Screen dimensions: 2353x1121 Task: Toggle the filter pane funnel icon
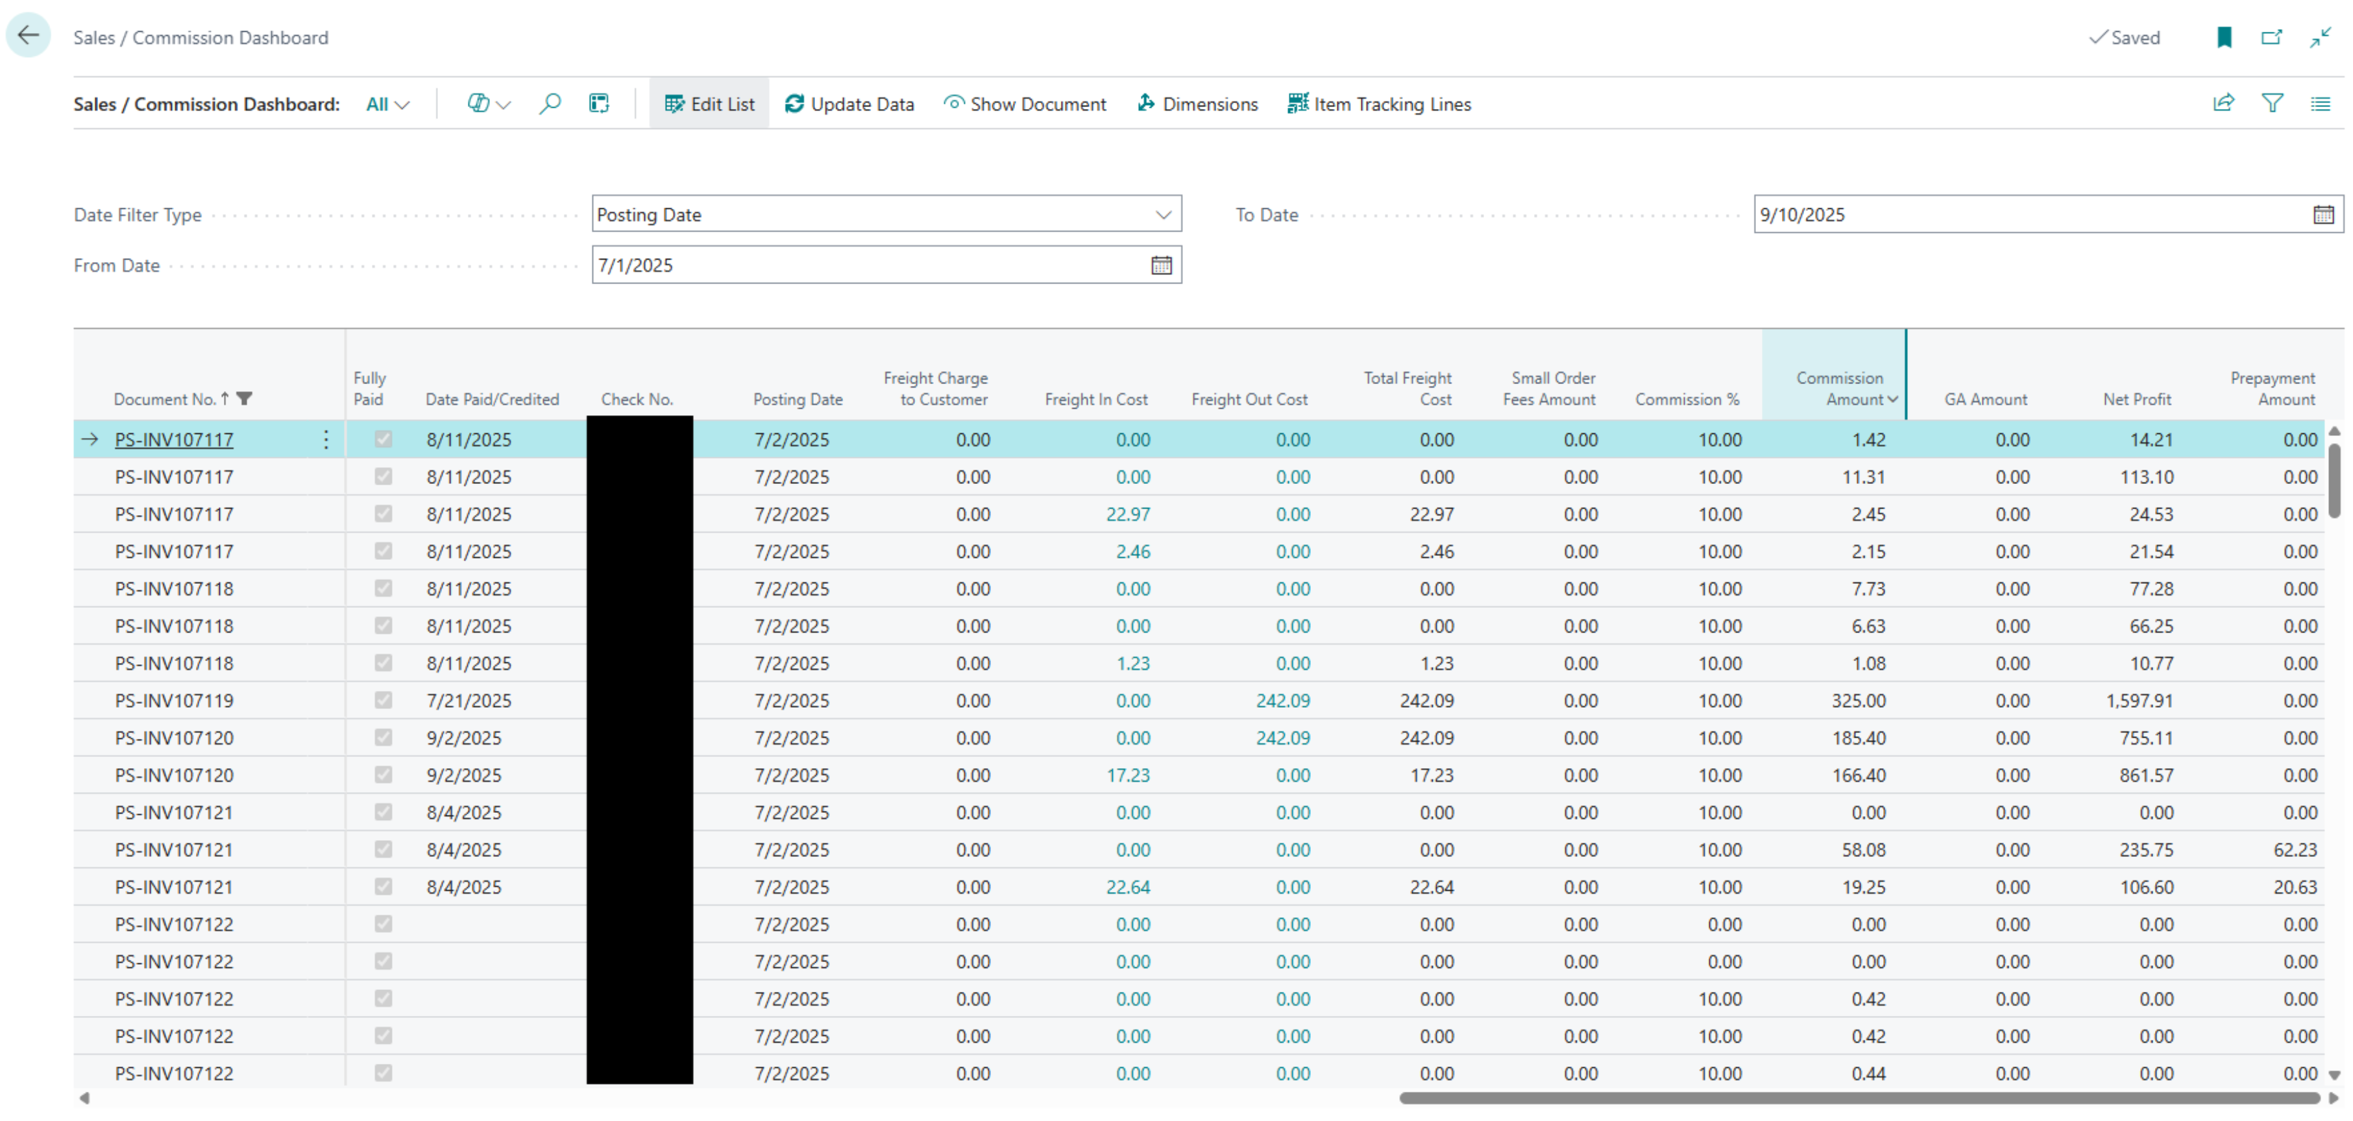click(2272, 104)
